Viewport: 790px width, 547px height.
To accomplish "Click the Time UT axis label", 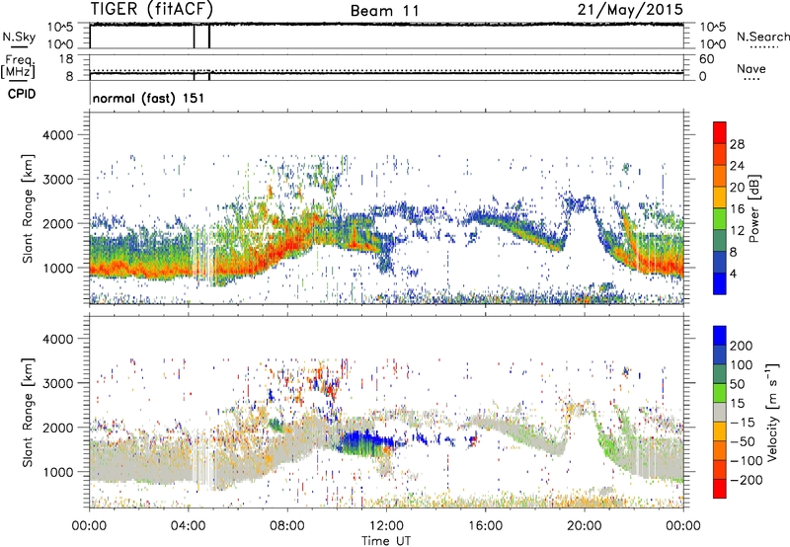I will point(386,541).
